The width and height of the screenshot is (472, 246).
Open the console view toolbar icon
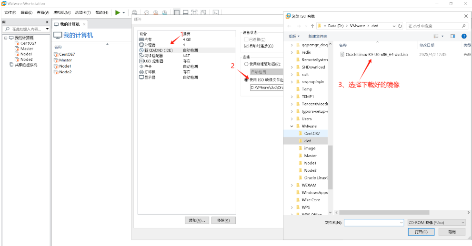point(216,13)
